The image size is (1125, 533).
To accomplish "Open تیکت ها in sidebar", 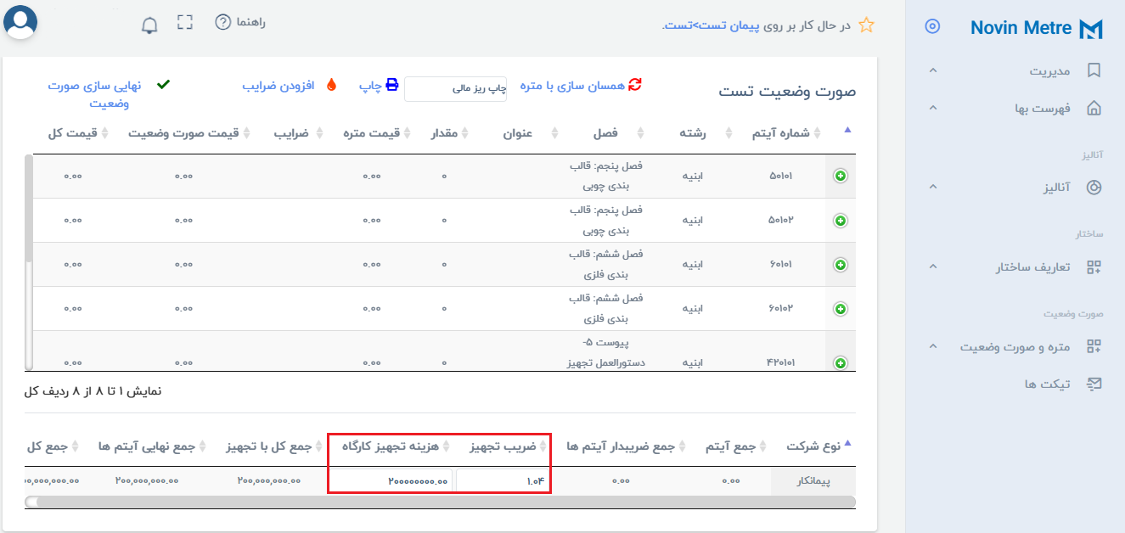I will 1056,384.
